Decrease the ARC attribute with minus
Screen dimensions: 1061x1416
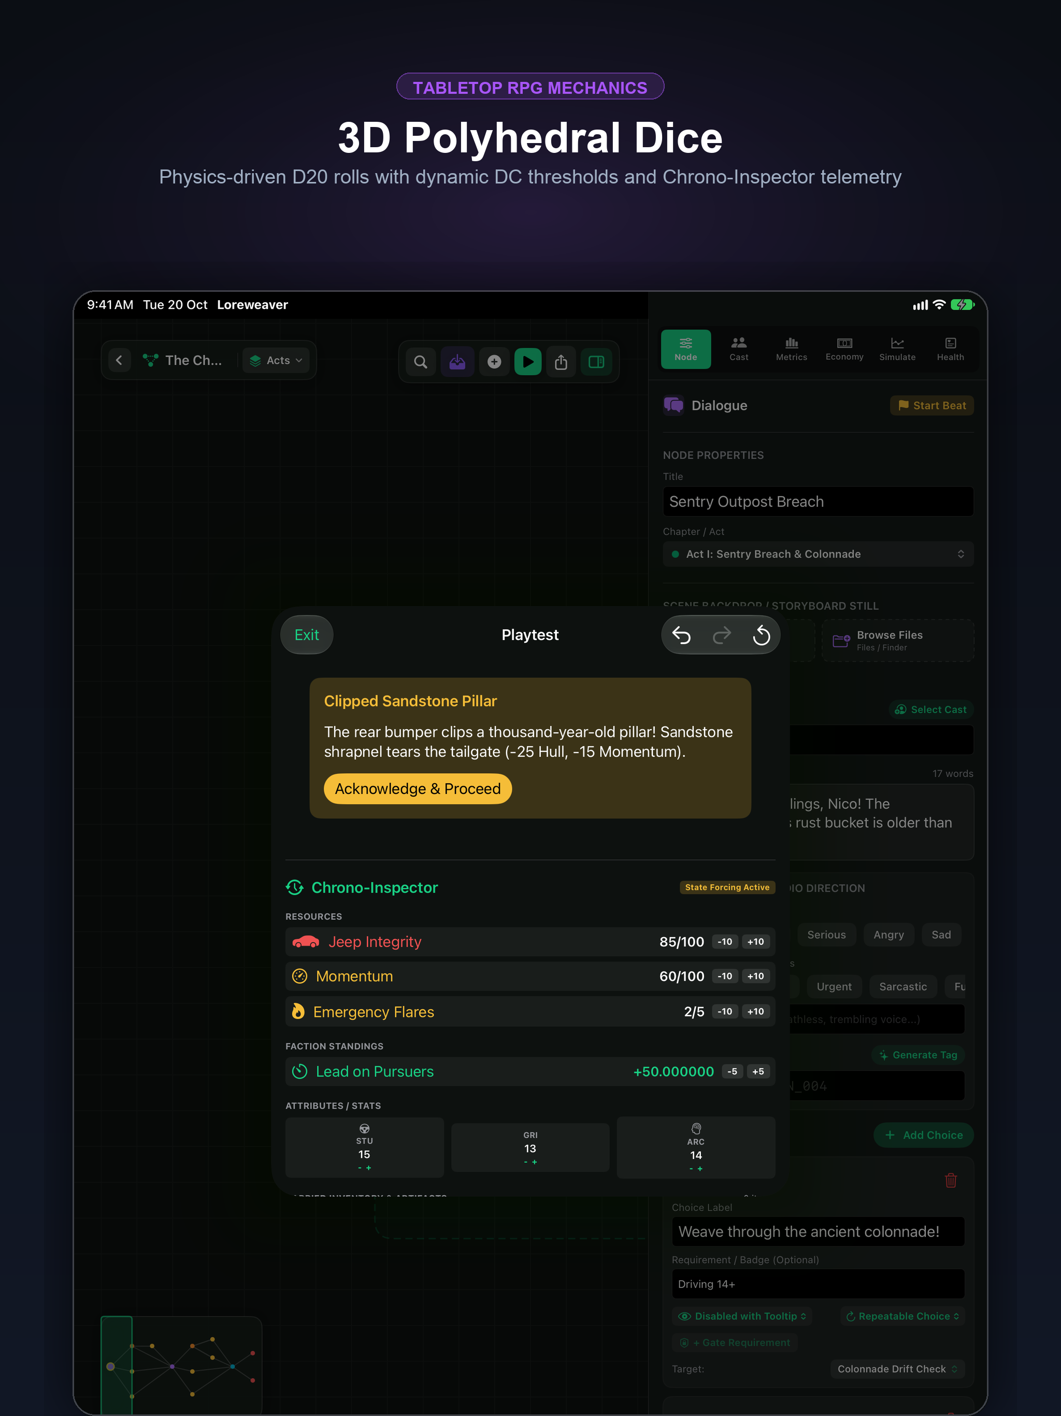691,1169
